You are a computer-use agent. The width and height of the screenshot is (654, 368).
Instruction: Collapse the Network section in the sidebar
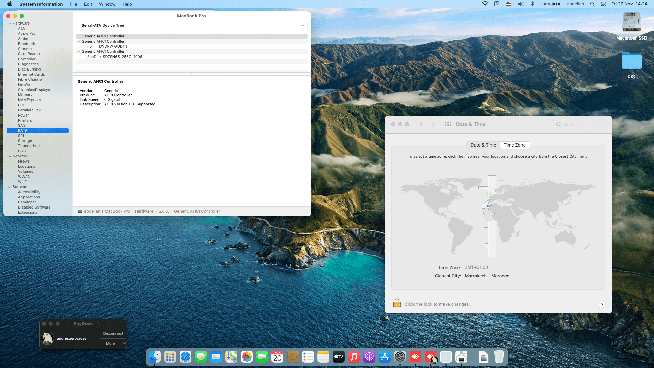coord(10,156)
